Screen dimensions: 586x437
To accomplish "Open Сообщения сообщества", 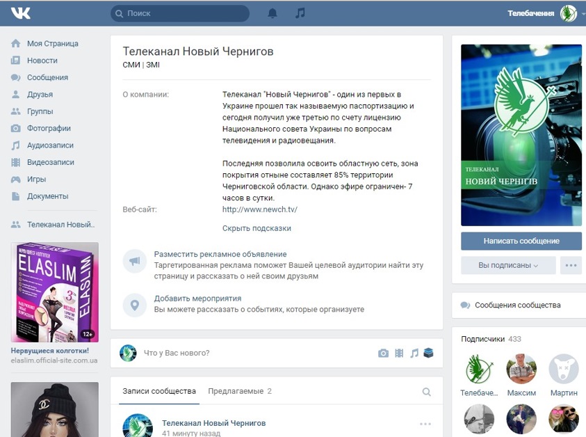I will pos(518,305).
